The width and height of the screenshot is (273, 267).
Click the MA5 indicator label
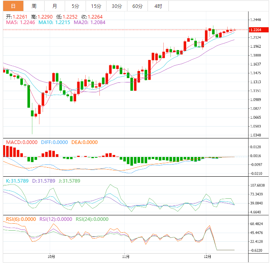click(x=21, y=22)
